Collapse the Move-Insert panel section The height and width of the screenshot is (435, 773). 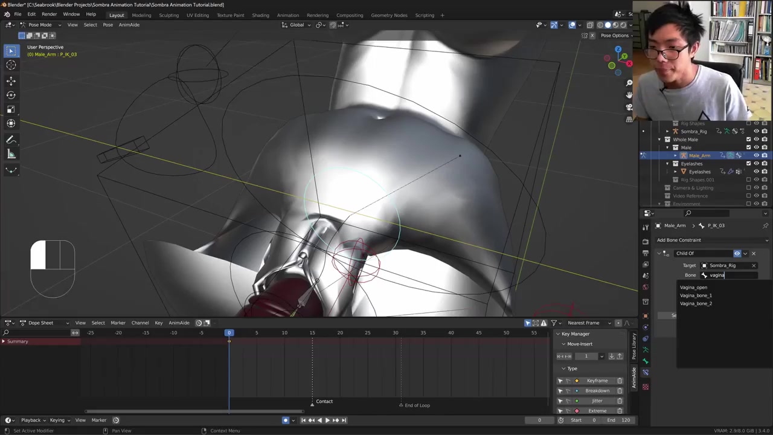[564, 344]
